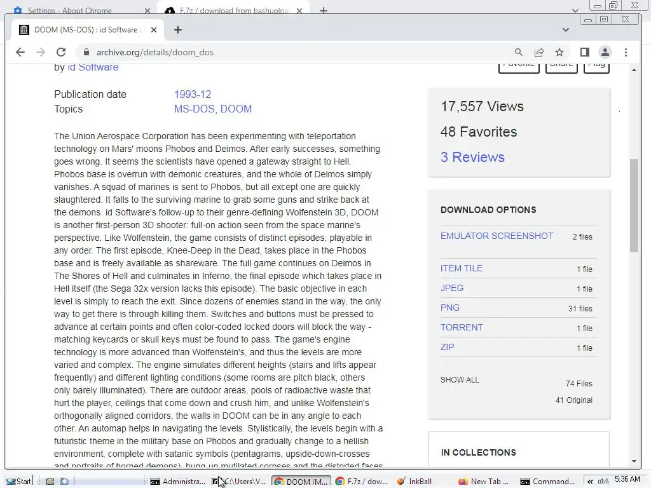This screenshot has width=651, height=488.
Task: Open the zoom magnifier icon in address bar
Action: [519, 52]
